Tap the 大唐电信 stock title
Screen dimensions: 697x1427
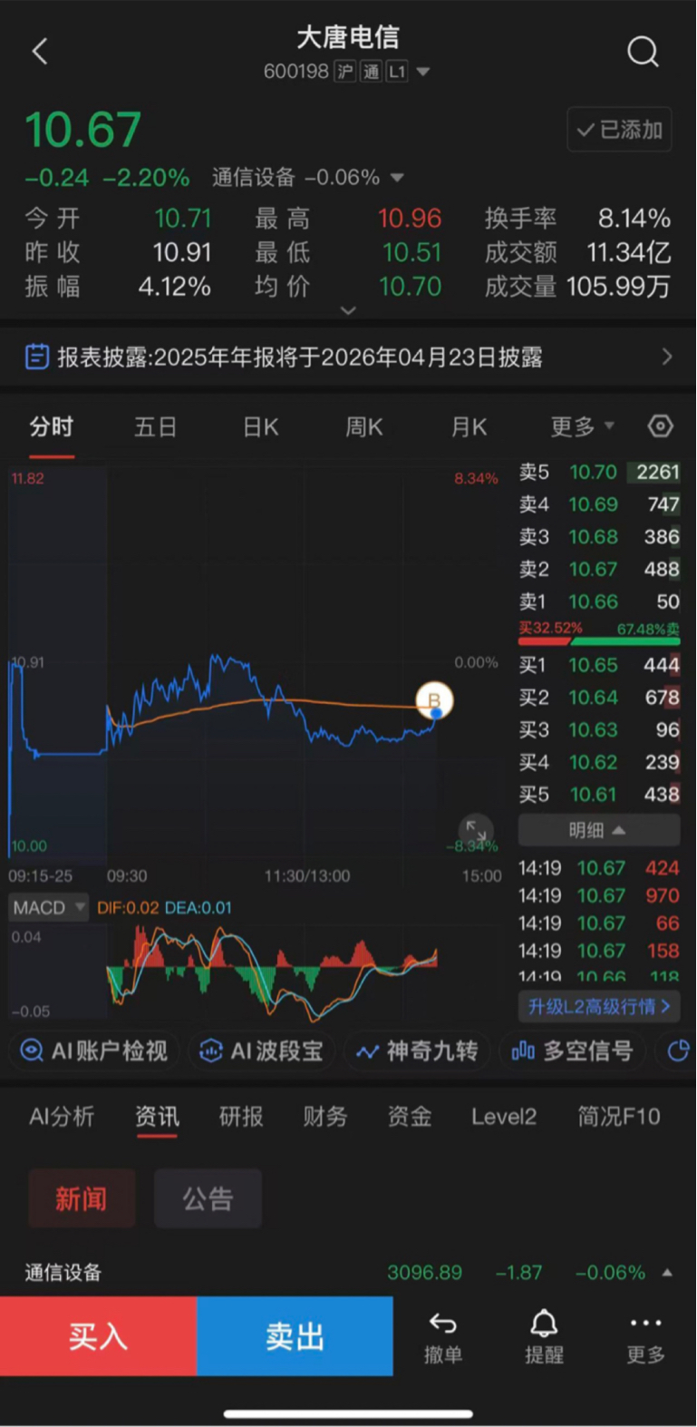(348, 37)
